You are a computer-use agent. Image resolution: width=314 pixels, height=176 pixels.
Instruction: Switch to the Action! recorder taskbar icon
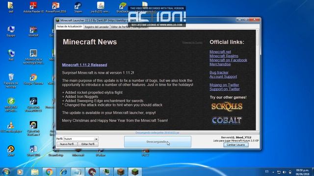[x=92, y=172]
